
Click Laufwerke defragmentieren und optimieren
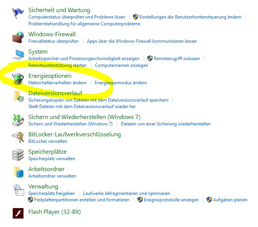(x=127, y=193)
